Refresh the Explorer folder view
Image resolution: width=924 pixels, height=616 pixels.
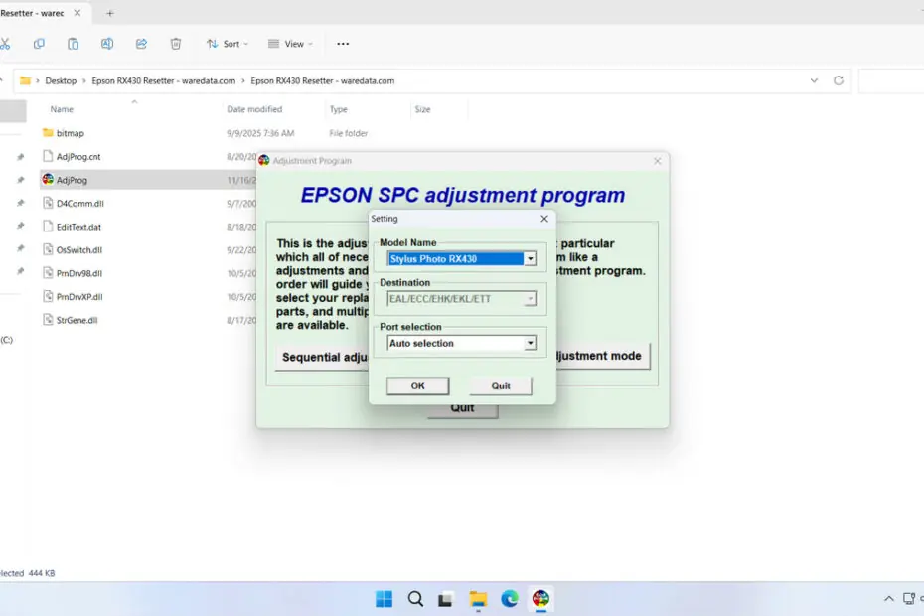tap(839, 80)
